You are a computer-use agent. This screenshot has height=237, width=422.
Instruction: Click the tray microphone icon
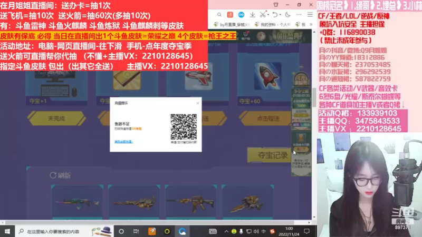tap(241, 231)
